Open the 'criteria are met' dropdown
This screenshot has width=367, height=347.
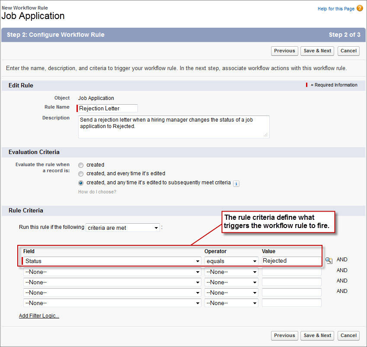pyautogui.click(x=123, y=228)
